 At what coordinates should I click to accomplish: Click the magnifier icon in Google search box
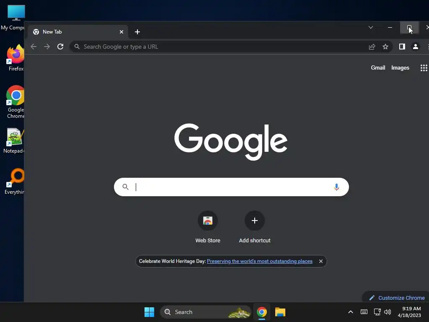tap(125, 187)
